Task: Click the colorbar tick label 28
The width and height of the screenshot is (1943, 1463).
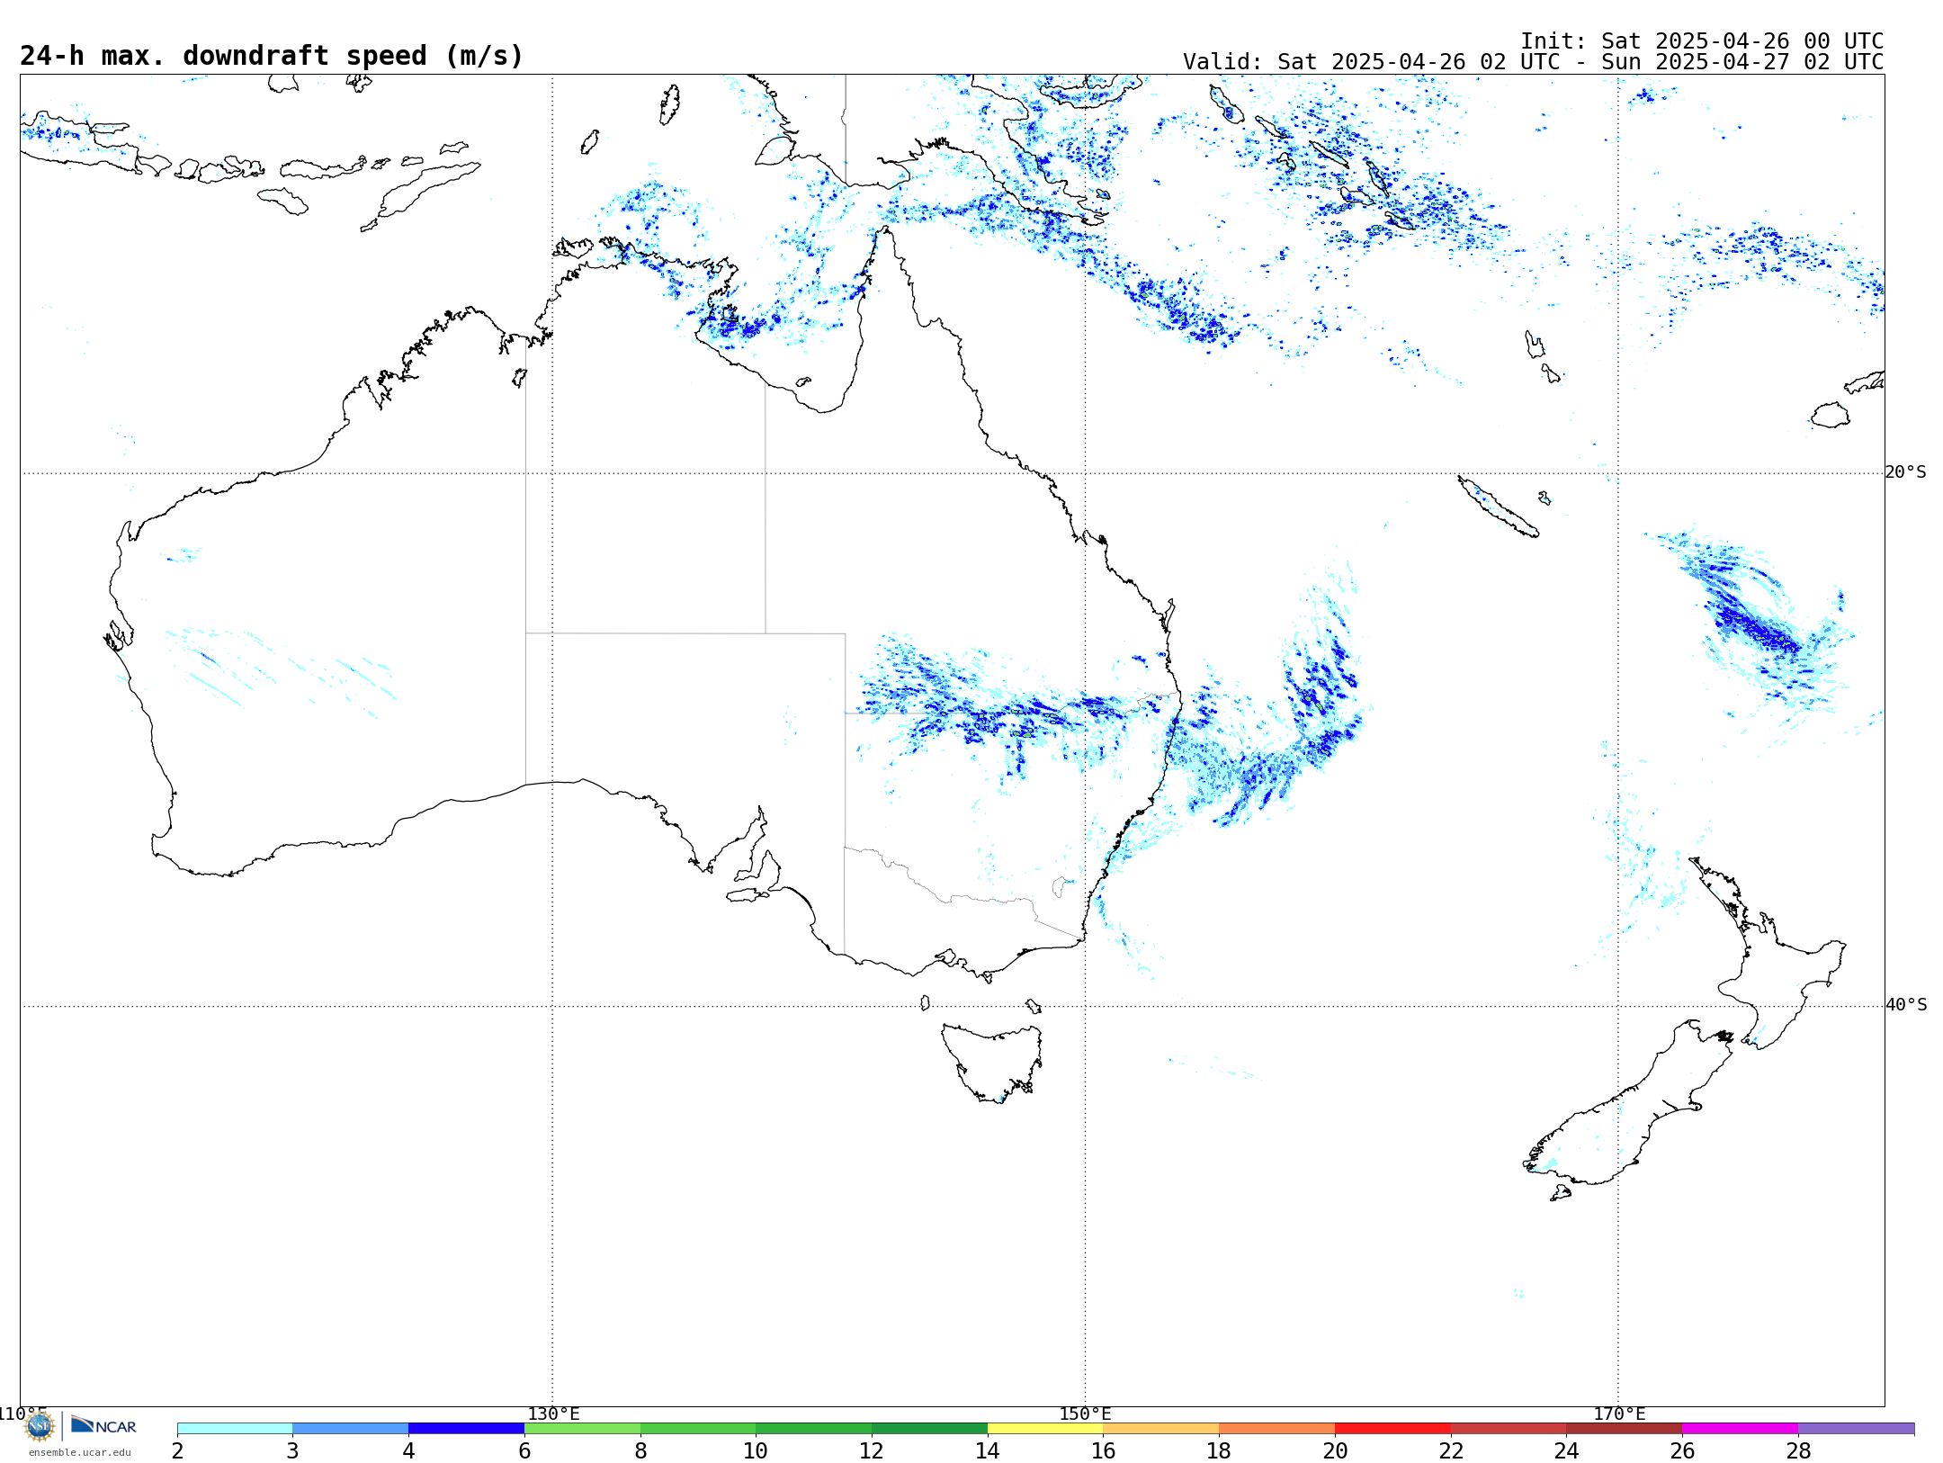Action: [1798, 1450]
